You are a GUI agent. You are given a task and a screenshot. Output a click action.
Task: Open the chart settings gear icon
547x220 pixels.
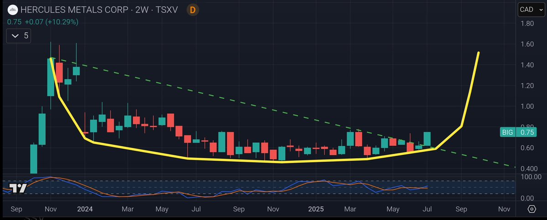(532, 209)
